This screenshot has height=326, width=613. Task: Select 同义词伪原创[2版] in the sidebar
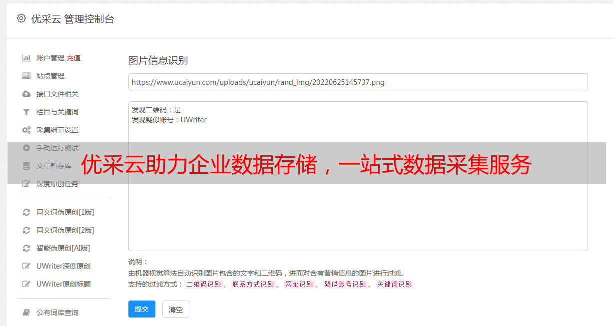[65, 230]
